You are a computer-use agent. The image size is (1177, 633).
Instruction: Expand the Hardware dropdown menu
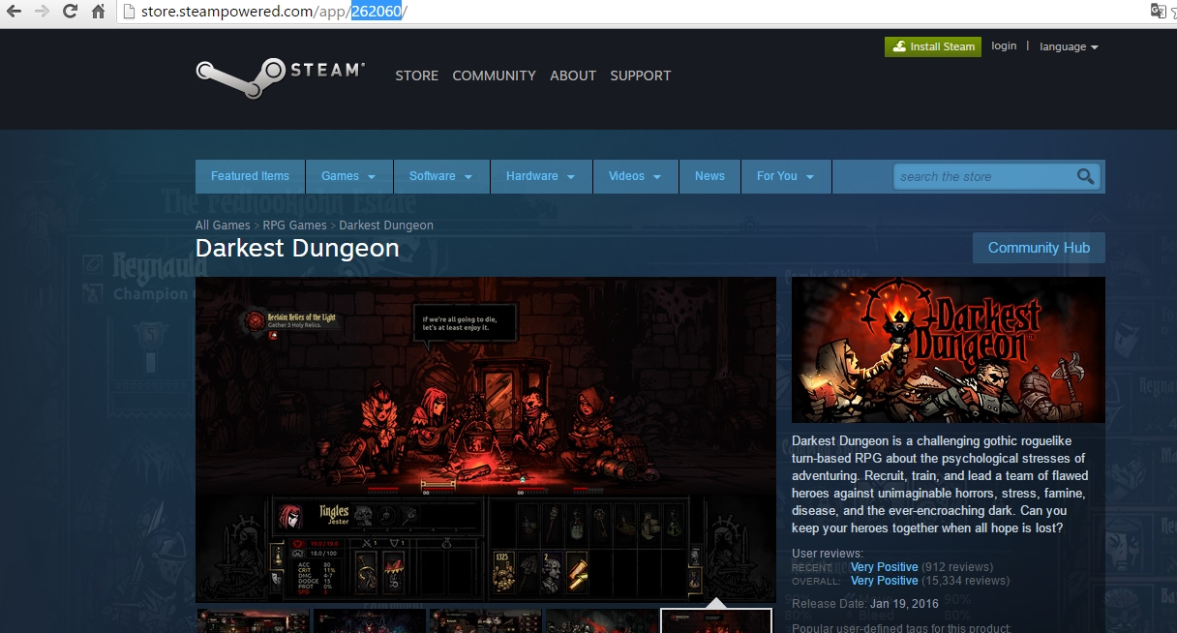[540, 176]
